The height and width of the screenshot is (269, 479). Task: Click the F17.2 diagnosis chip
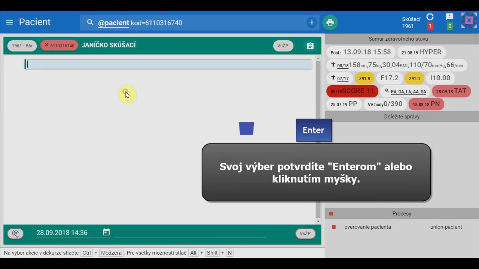389,78
